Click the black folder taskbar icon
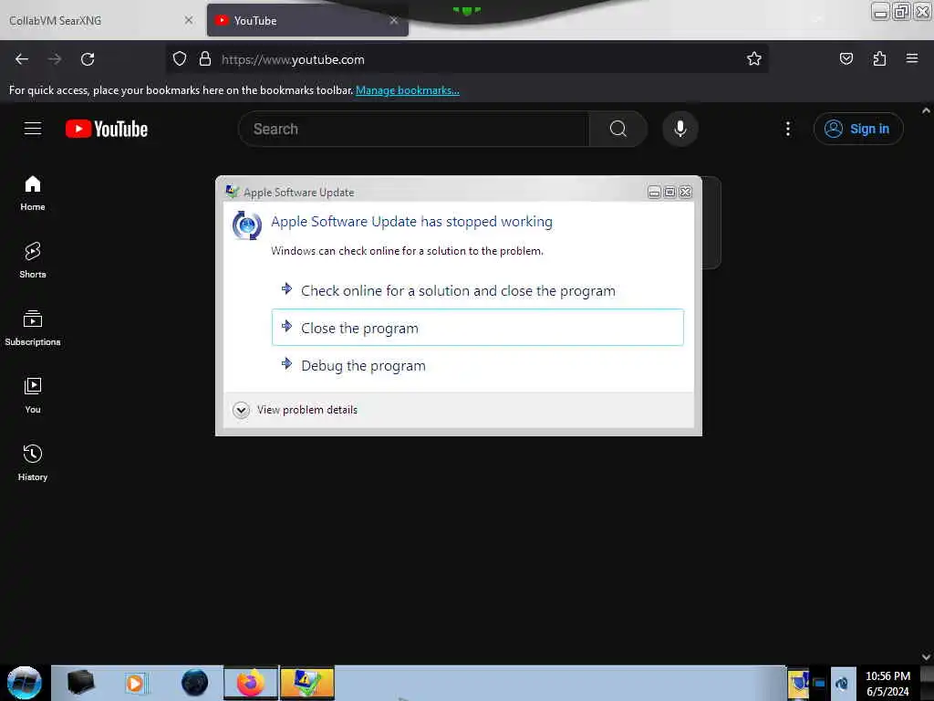The width and height of the screenshot is (934, 701). coord(80,683)
